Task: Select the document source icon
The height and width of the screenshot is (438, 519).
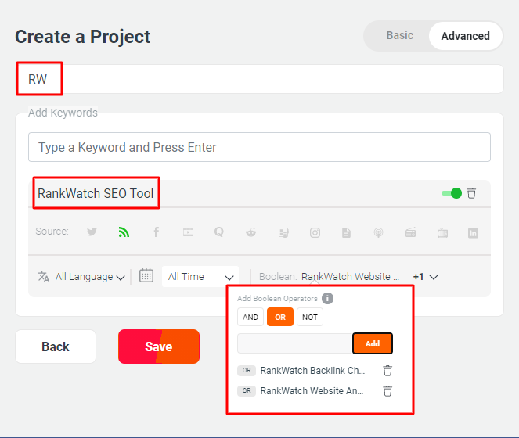Action: pyautogui.click(x=346, y=232)
